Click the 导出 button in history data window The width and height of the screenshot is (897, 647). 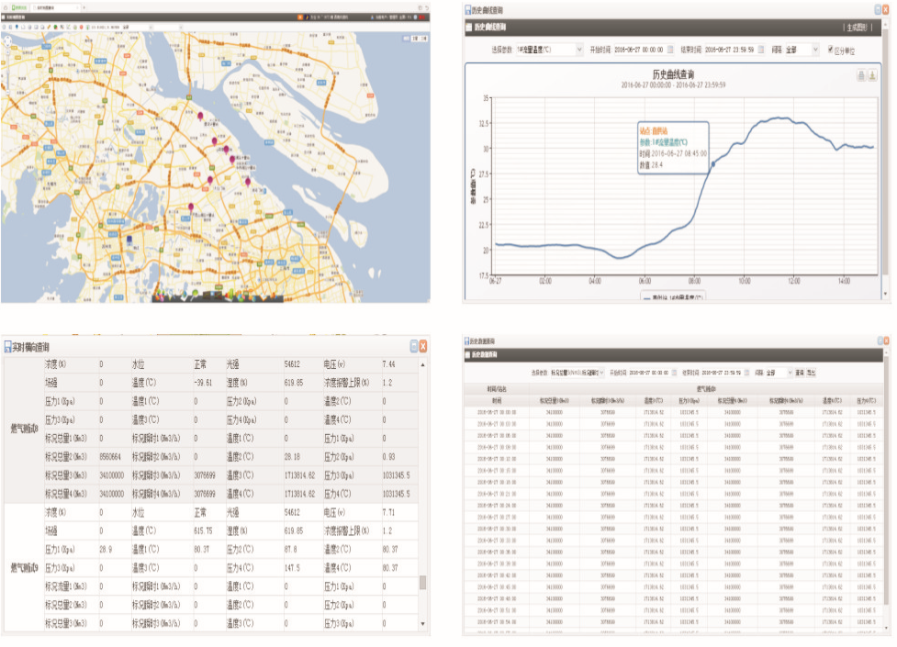click(x=812, y=373)
